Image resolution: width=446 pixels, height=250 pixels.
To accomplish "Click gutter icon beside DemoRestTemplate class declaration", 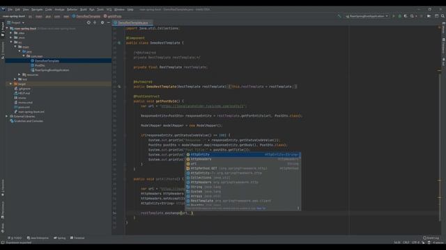I will tap(119, 43).
